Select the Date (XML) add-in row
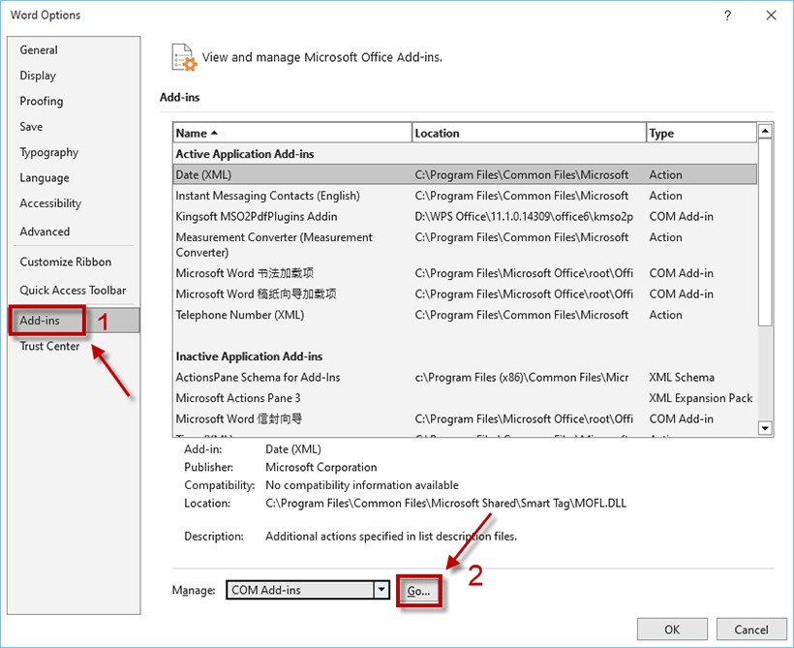Viewport: 794px width, 648px height. pos(465,174)
